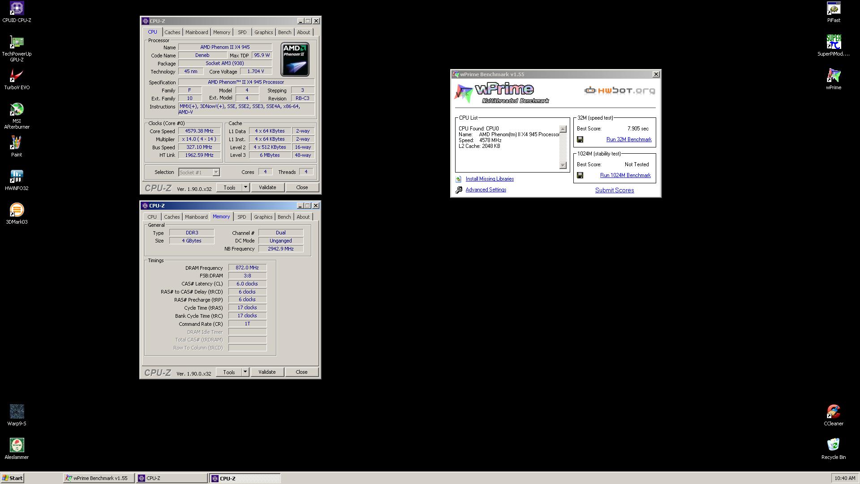Switch to Graphics tab in bottom CPU-Z

[x=263, y=217]
